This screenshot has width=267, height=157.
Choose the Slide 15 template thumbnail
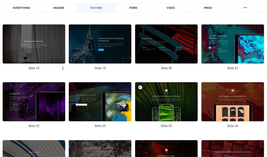click(x=100, y=44)
